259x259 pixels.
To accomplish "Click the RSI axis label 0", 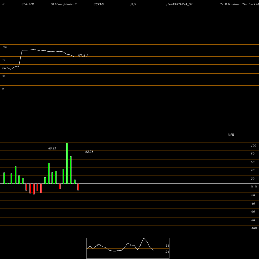I will pos(3,89).
